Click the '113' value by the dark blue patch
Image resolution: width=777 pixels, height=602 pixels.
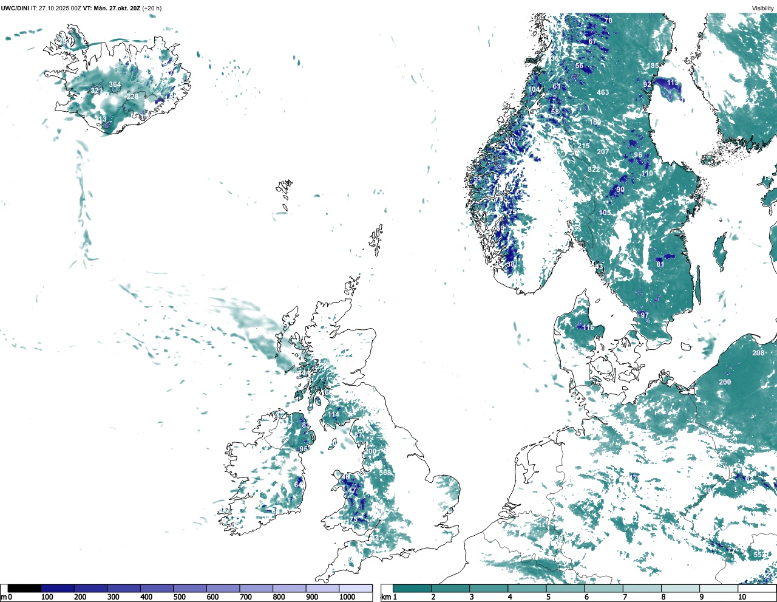673,83
